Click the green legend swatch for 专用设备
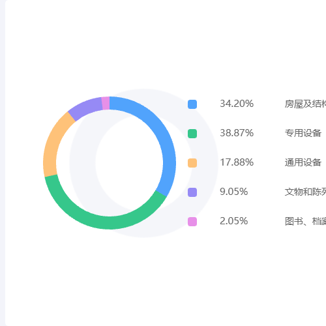The image size is (326, 326). point(192,134)
